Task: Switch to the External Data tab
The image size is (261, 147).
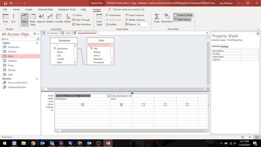Action: (45, 9)
